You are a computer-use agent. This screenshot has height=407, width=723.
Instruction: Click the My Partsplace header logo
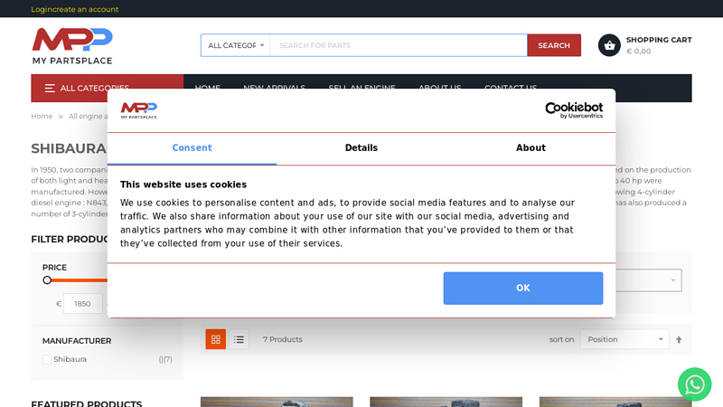point(72,45)
